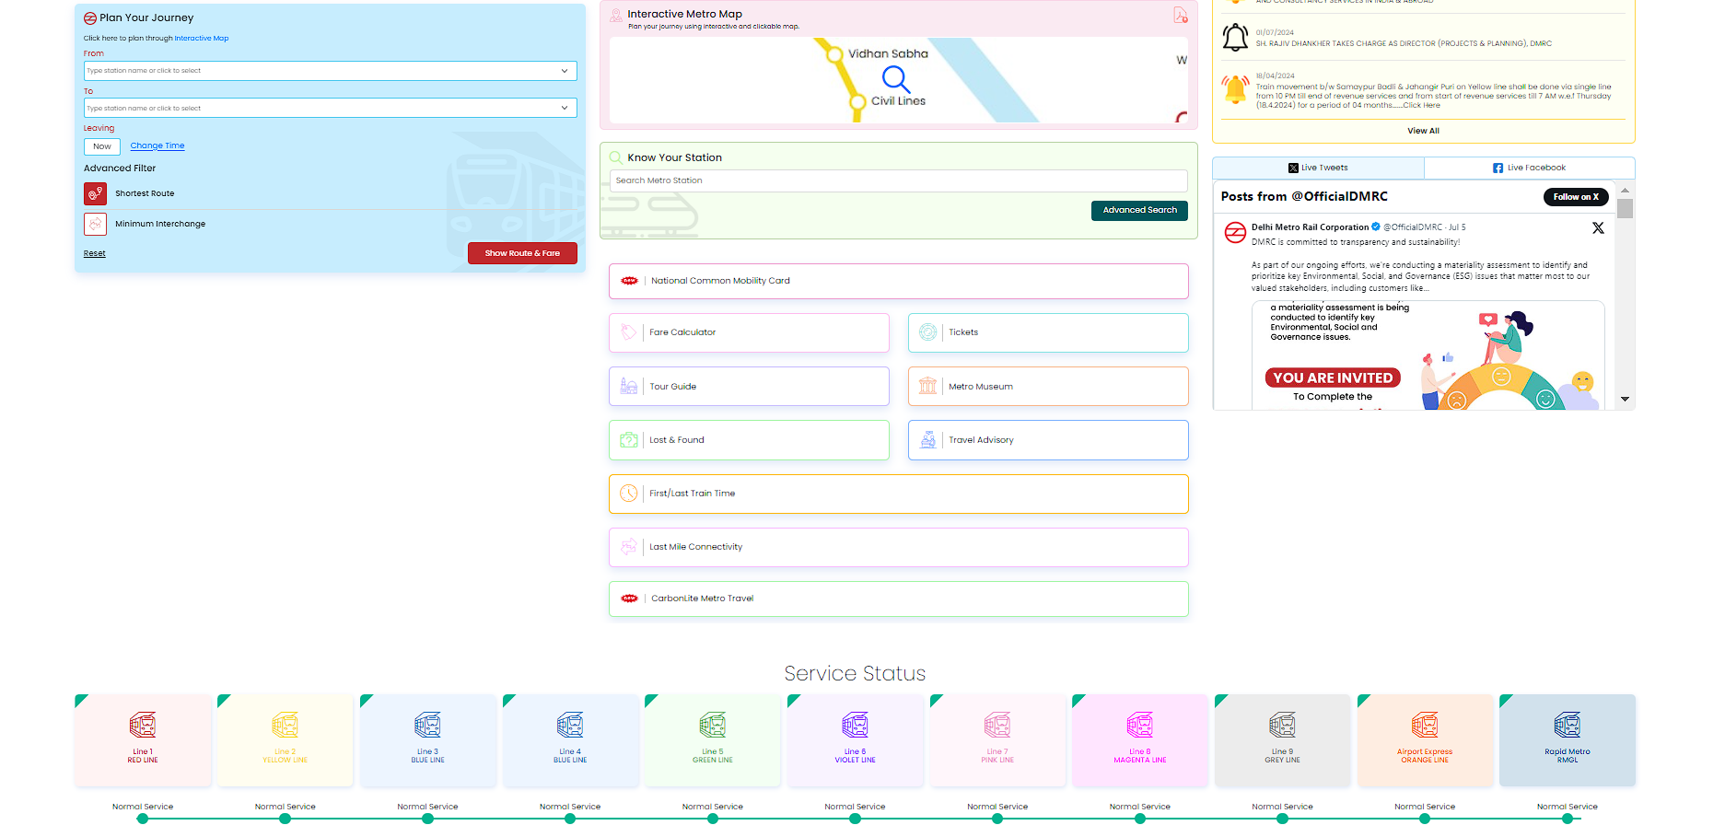Viewport: 1725px width, 837px height.
Task: Click the First/Last Train Time clock icon
Action: pos(629,494)
